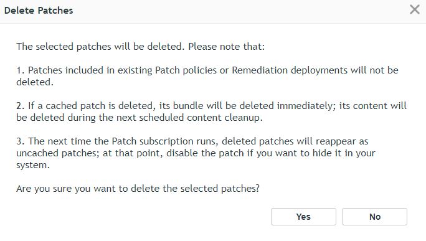Click the Delete Patches dialog title
The width and height of the screenshot is (426, 241).
39,11
